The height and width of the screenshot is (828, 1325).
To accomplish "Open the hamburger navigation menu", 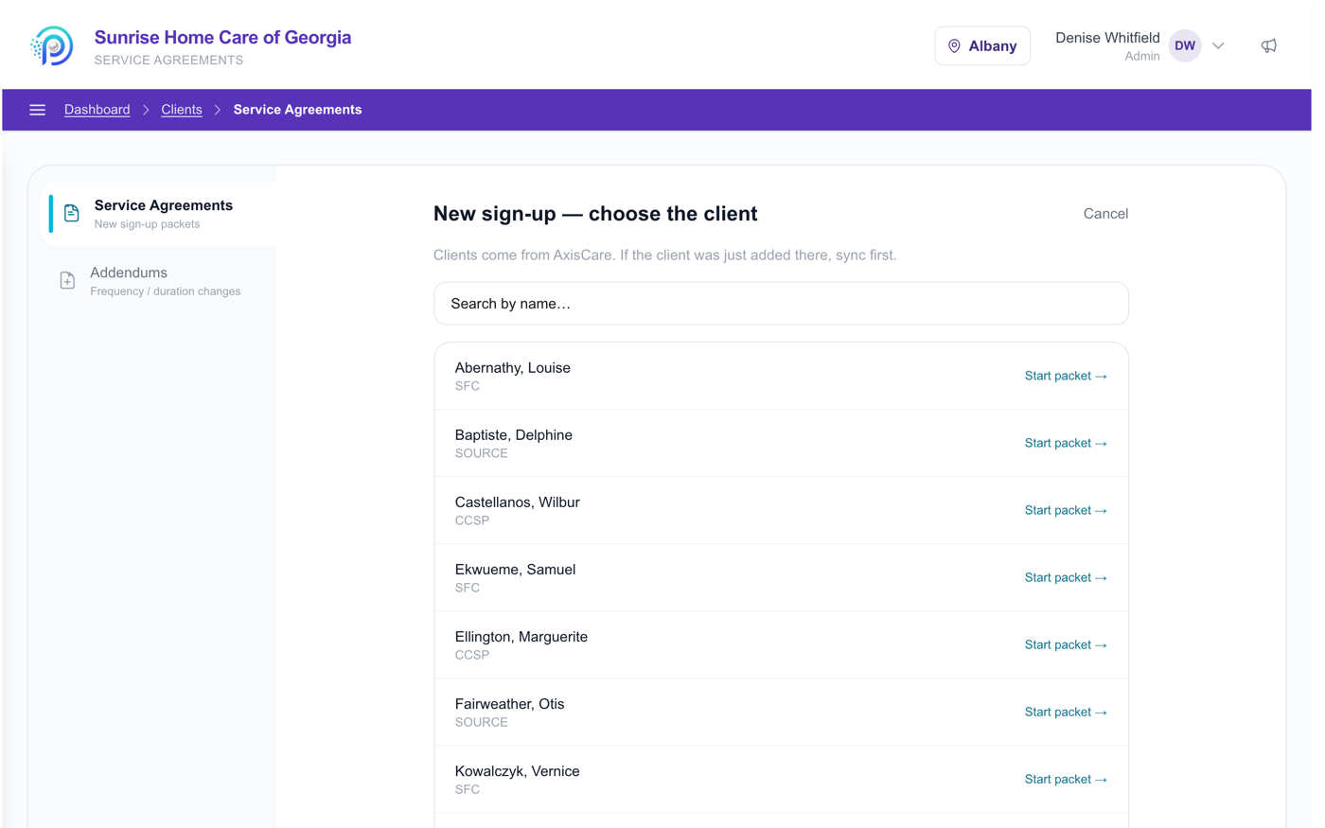I will click(x=37, y=110).
